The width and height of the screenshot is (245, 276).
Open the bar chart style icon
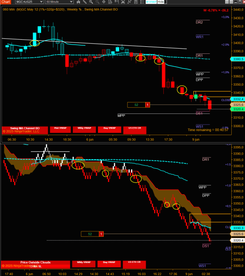[x=78, y=2]
